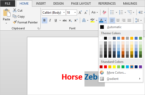Click the Text Effects outlined A icon

[84, 20]
